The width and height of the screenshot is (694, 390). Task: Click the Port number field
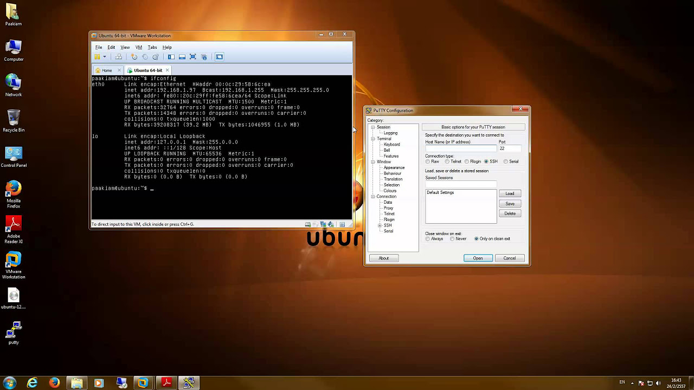510,148
